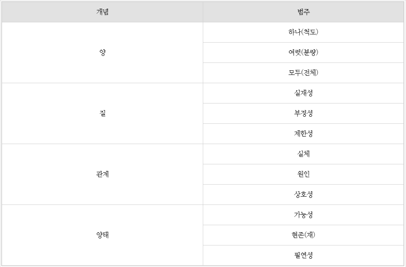This screenshot has width=406, height=267.
Task: Click the 현존(재) cell
Action: point(303,235)
